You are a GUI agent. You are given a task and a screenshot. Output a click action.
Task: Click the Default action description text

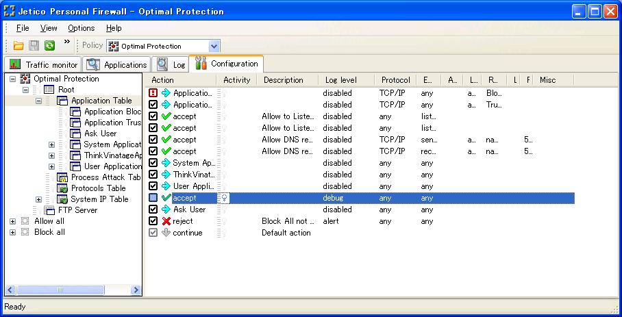pyautogui.click(x=286, y=233)
